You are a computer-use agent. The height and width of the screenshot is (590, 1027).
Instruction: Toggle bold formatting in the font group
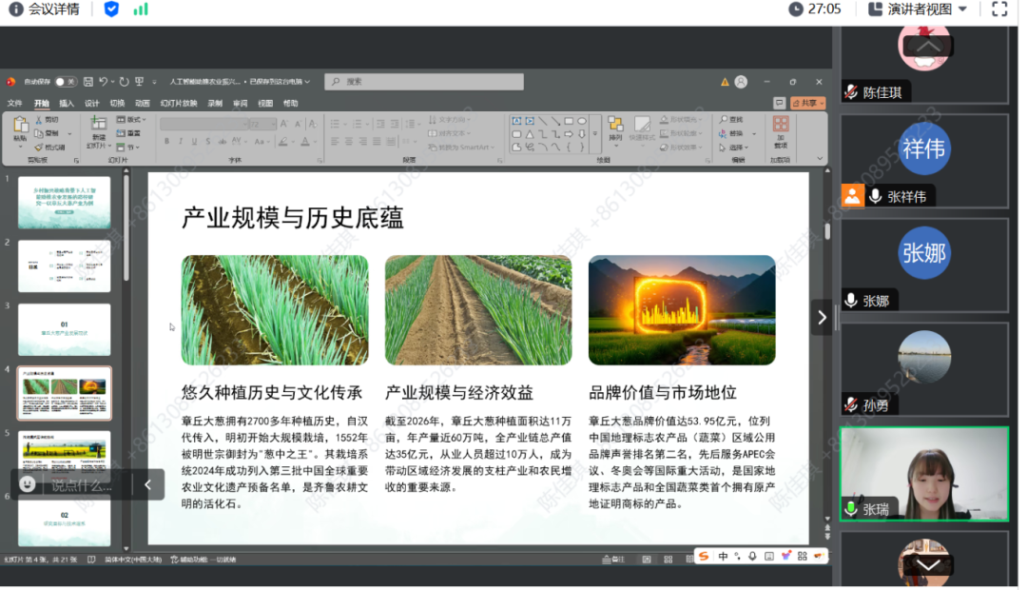click(x=167, y=141)
